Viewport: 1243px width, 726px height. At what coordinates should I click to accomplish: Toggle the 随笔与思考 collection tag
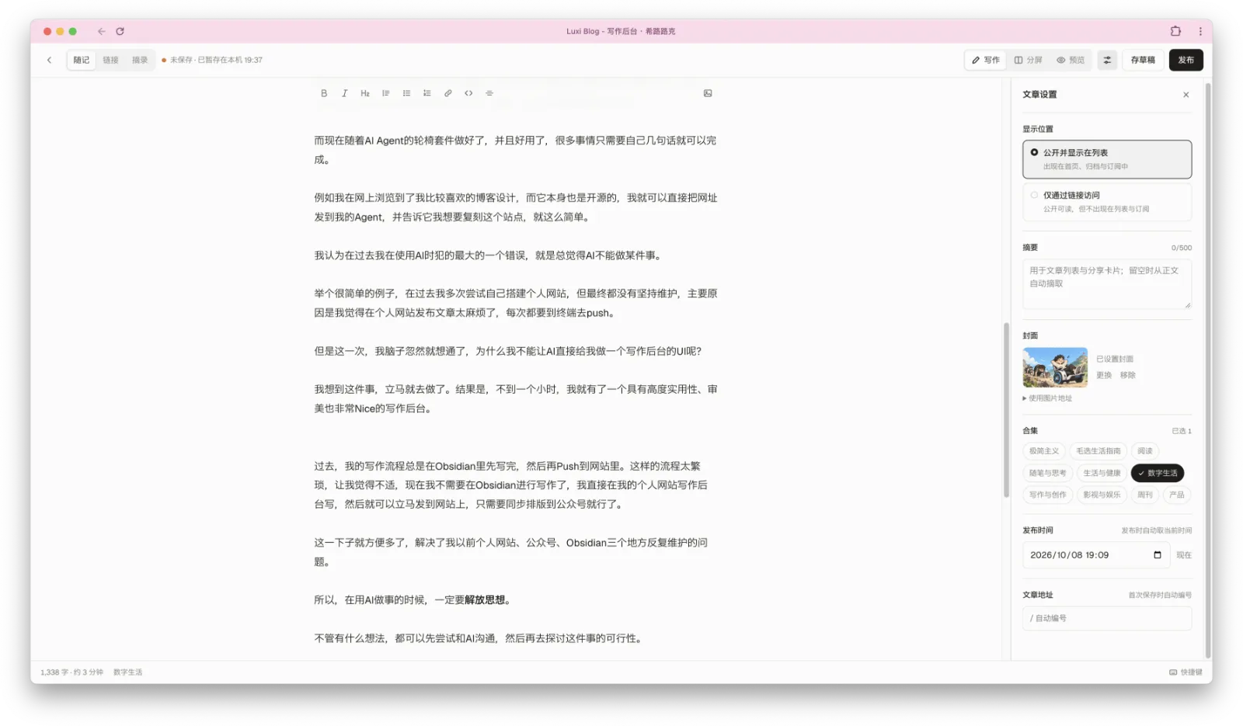pos(1047,473)
